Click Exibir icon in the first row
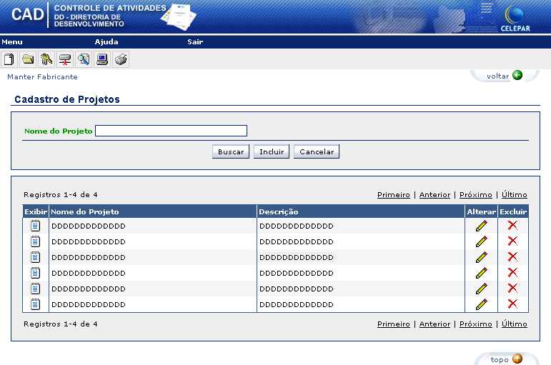Image resolution: width=551 pixels, height=365 pixels. [x=35, y=226]
